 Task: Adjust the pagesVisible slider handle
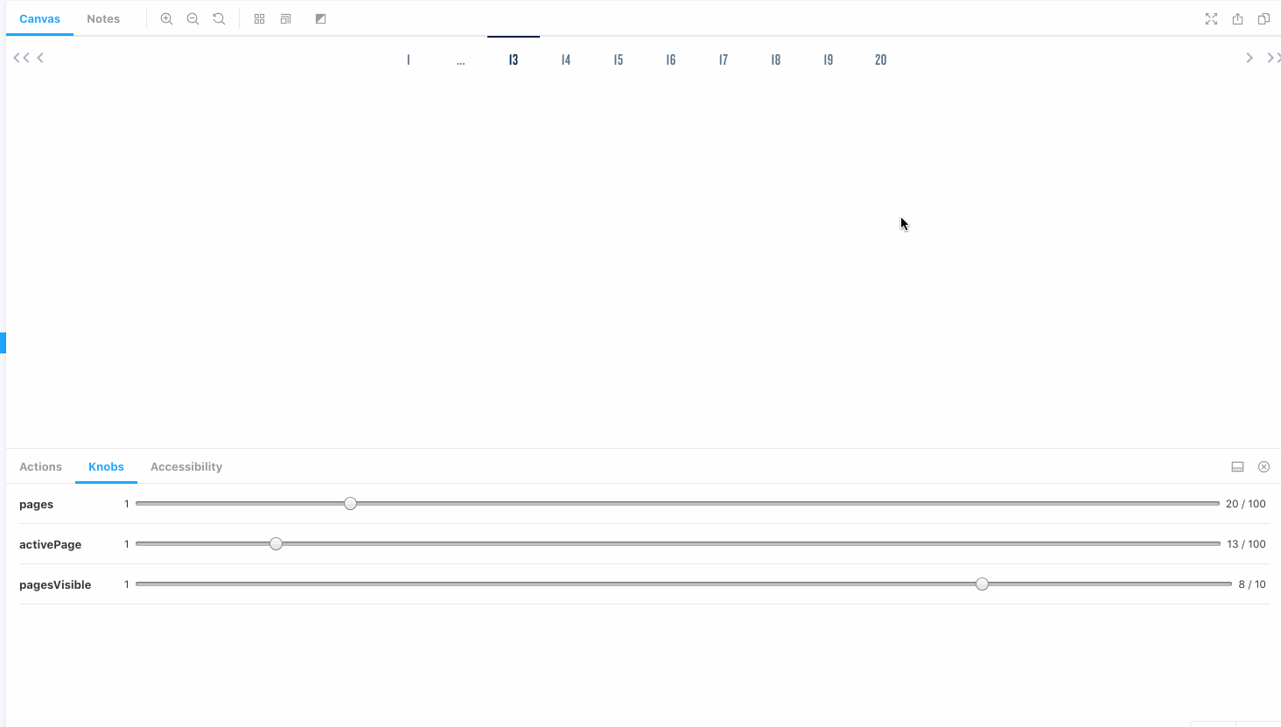[x=982, y=584]
